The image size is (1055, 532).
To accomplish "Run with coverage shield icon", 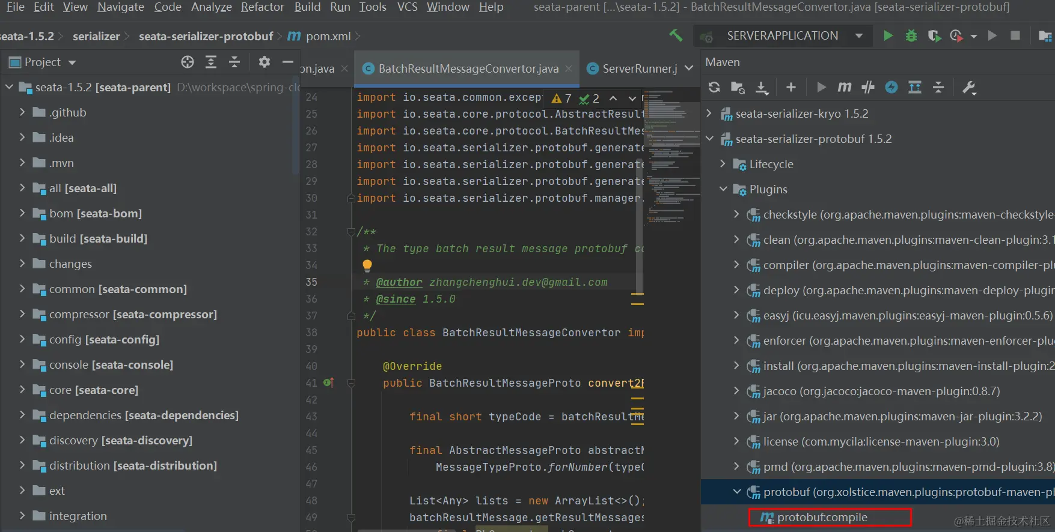I will [934, 36].
